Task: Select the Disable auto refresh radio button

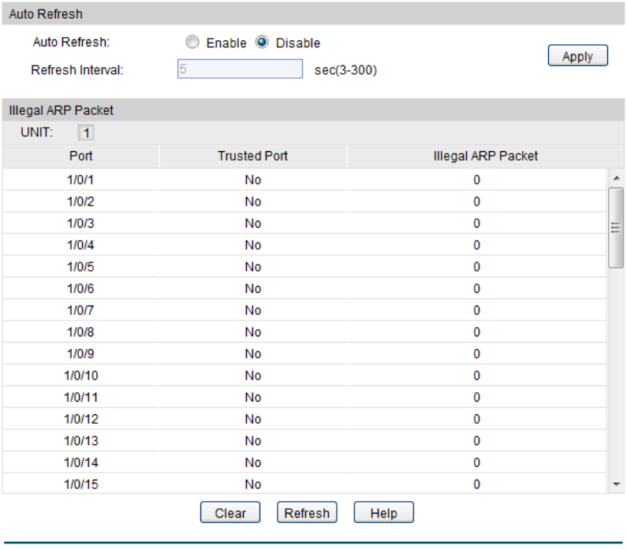Action: [262, 42]
